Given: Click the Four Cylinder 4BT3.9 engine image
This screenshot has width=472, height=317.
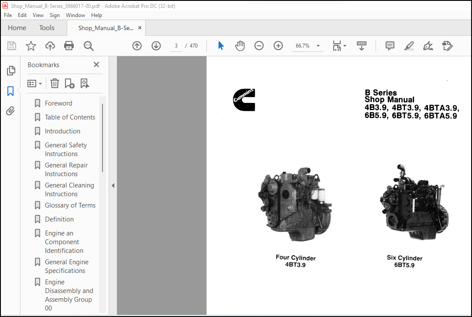Looking at the screenshot, I should click(x=295, y=204).
